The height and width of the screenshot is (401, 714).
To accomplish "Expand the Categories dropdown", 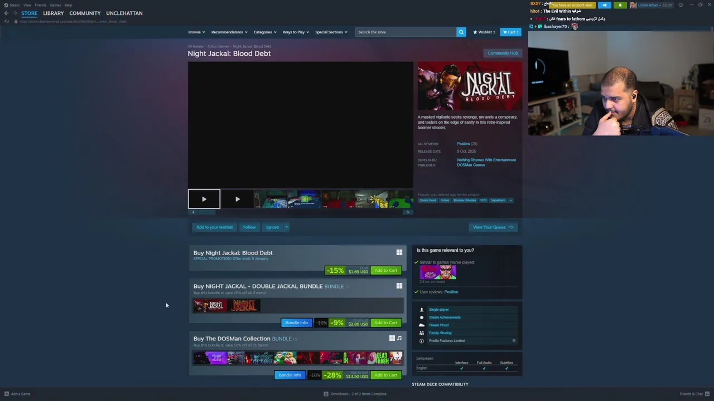I will click(265, 32).
